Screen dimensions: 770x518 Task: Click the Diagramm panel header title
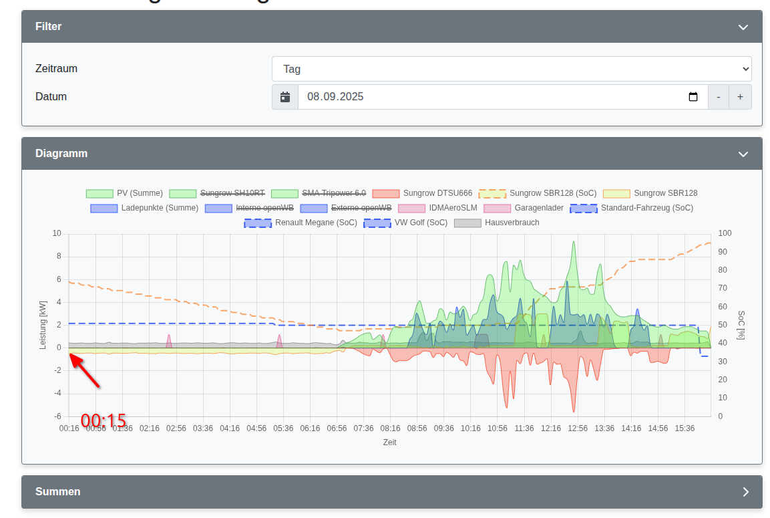click(x=61, y=153)
